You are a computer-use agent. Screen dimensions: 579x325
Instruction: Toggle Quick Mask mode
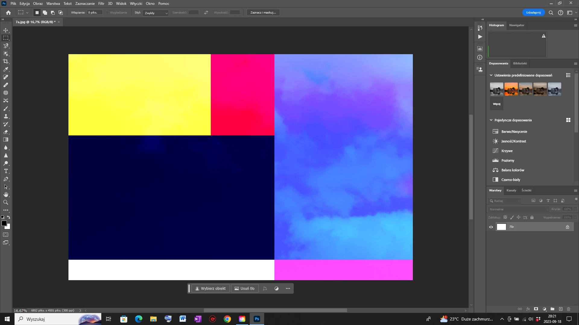pos(6,235)
